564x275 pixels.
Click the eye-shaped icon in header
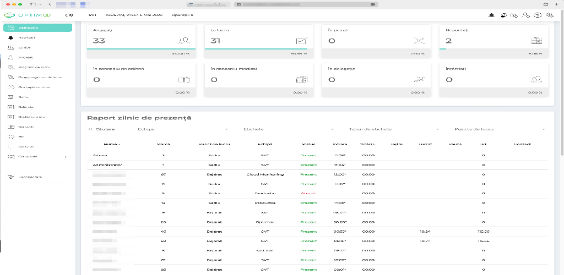point(505,15)
